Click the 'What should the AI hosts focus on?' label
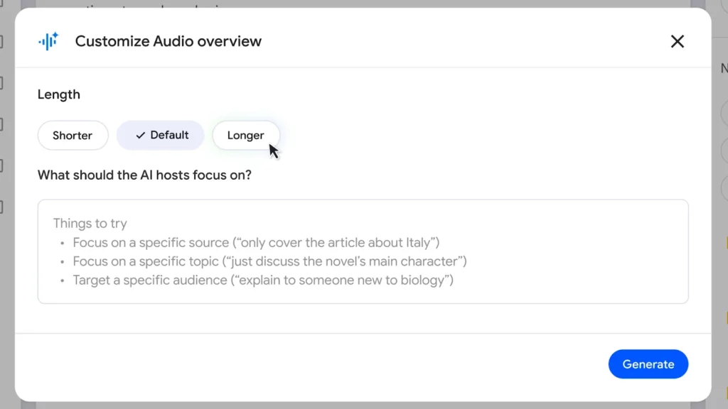Image resolution: width=728 pixels, height=409 pixels. click(x=144, y=175)
